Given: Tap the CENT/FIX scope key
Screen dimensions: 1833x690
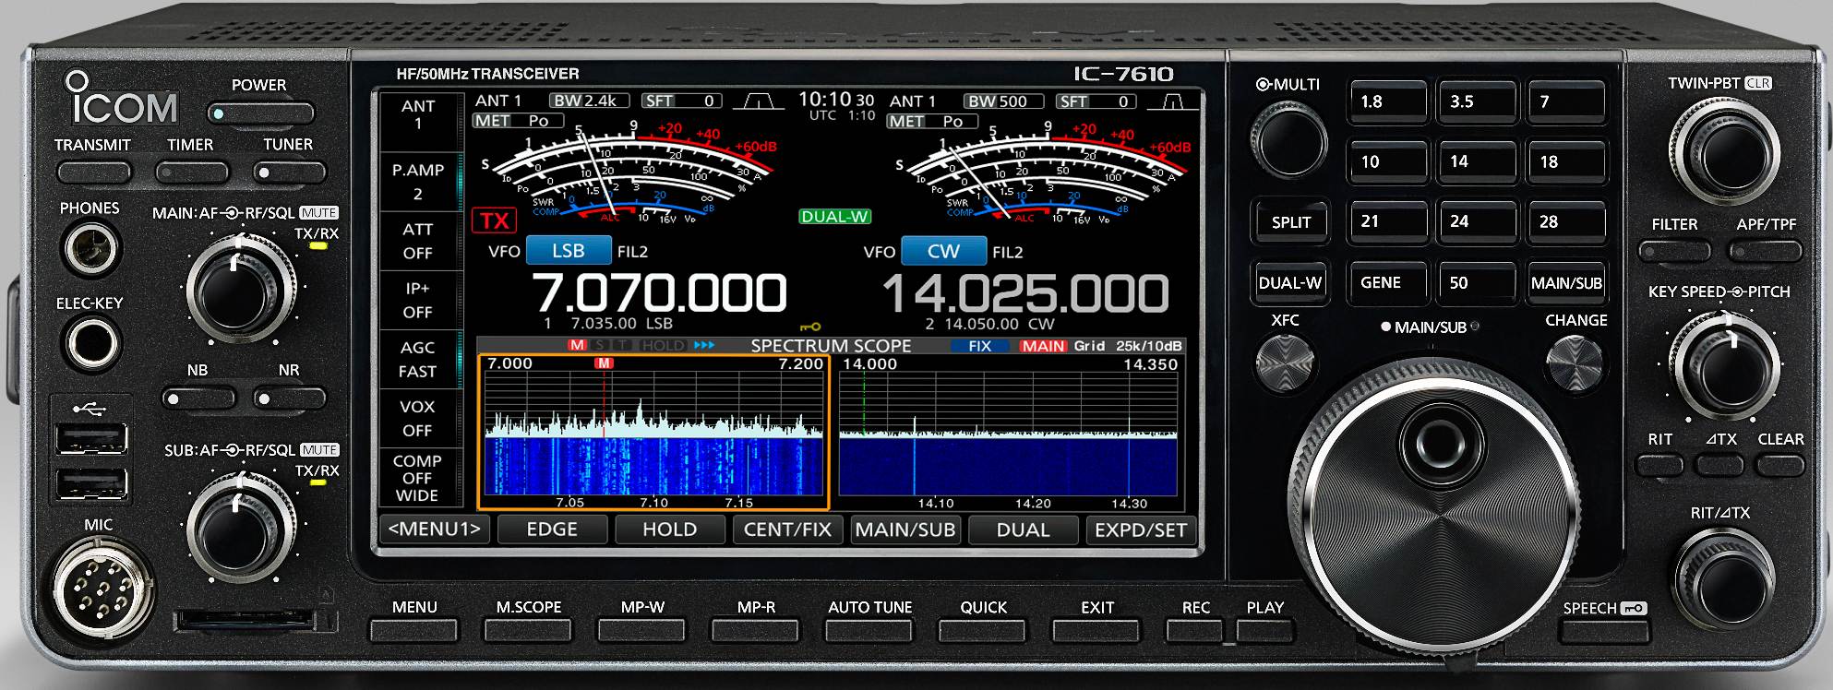Looking at the screenshot, I should (x=787, y=529).
